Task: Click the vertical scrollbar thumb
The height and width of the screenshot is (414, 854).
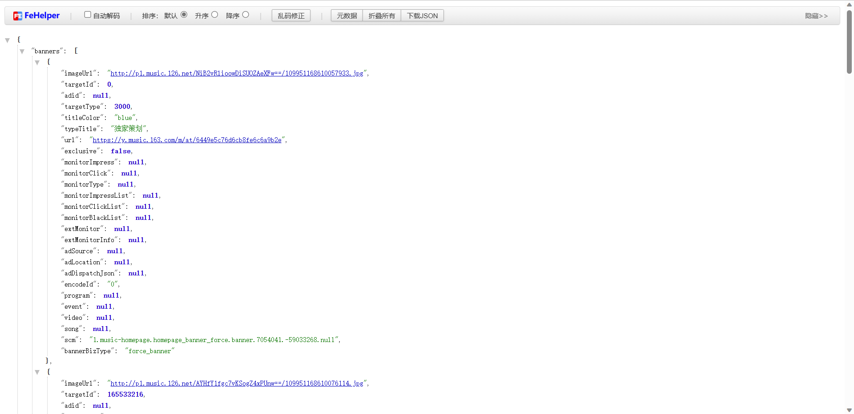Action: (849, 42)
